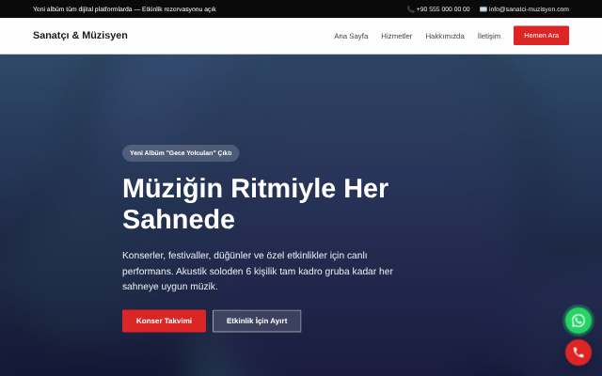Click the envelope icon in the top bar
This screenshot has height=376, width=602.
pos(483,9)
